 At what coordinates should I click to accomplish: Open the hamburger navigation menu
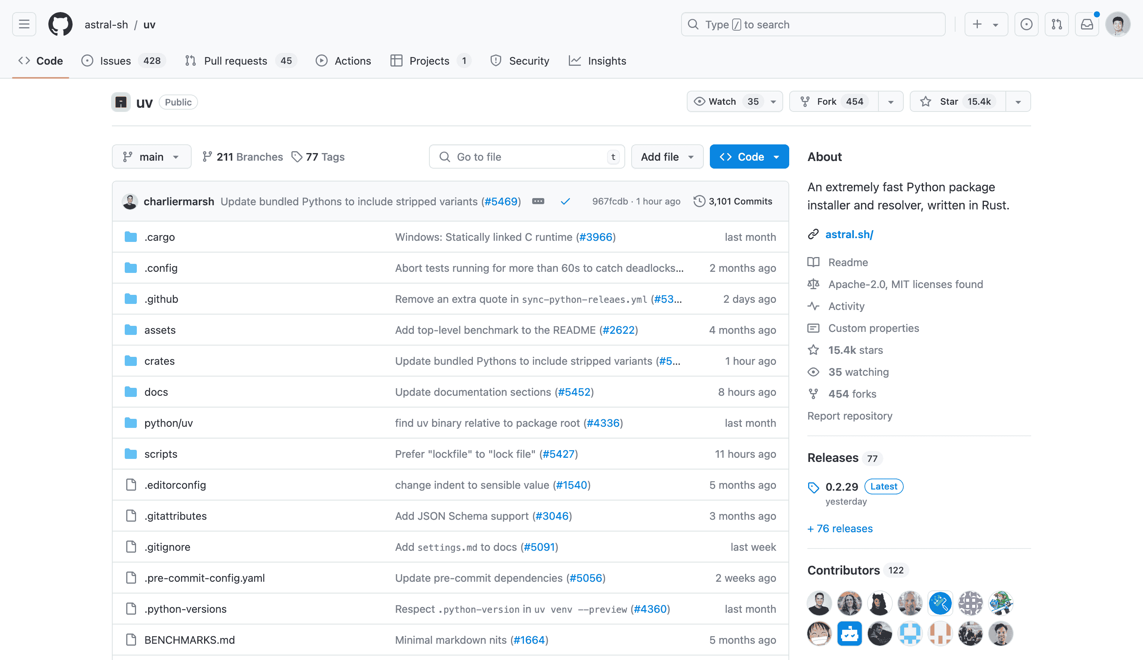click(24, 25)
